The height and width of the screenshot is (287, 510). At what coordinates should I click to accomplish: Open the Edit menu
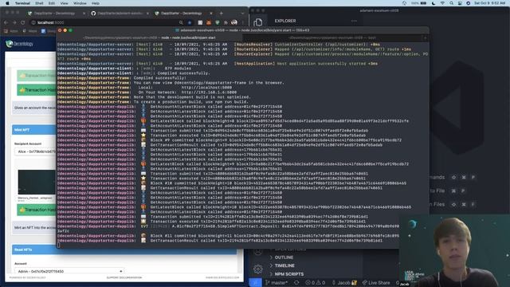(51, 3)
